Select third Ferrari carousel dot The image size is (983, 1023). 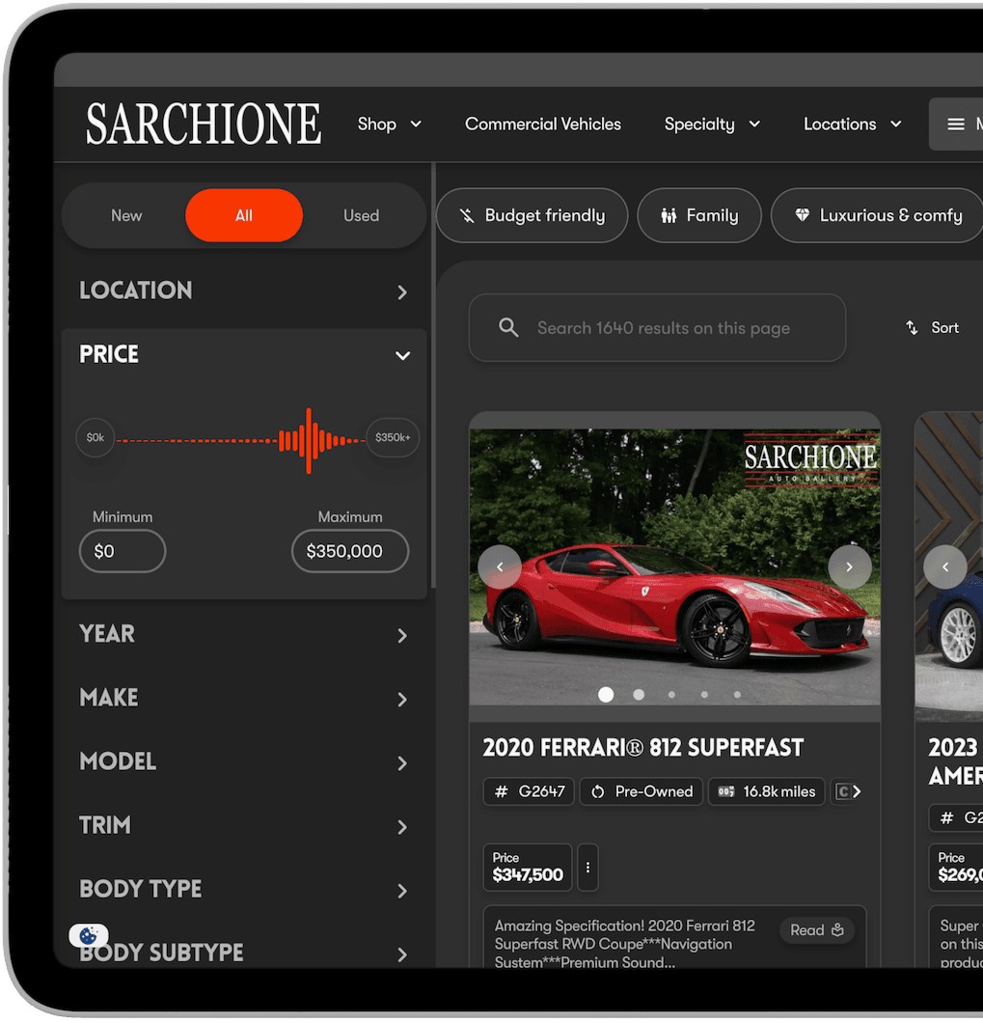coord(671,695)
